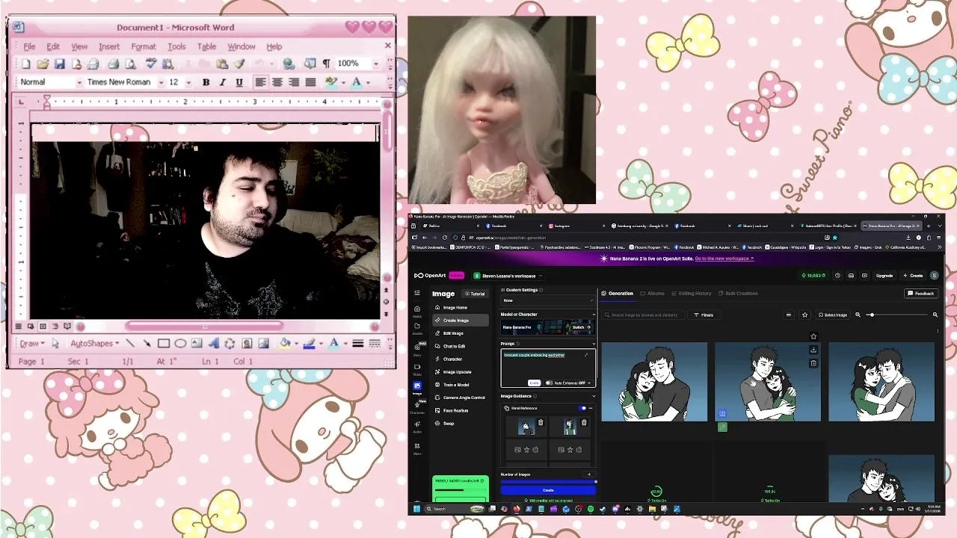Viewport: 957px width, 538px height.
Task: Set Justify alignment in Word toolbar
Action: 310,82
